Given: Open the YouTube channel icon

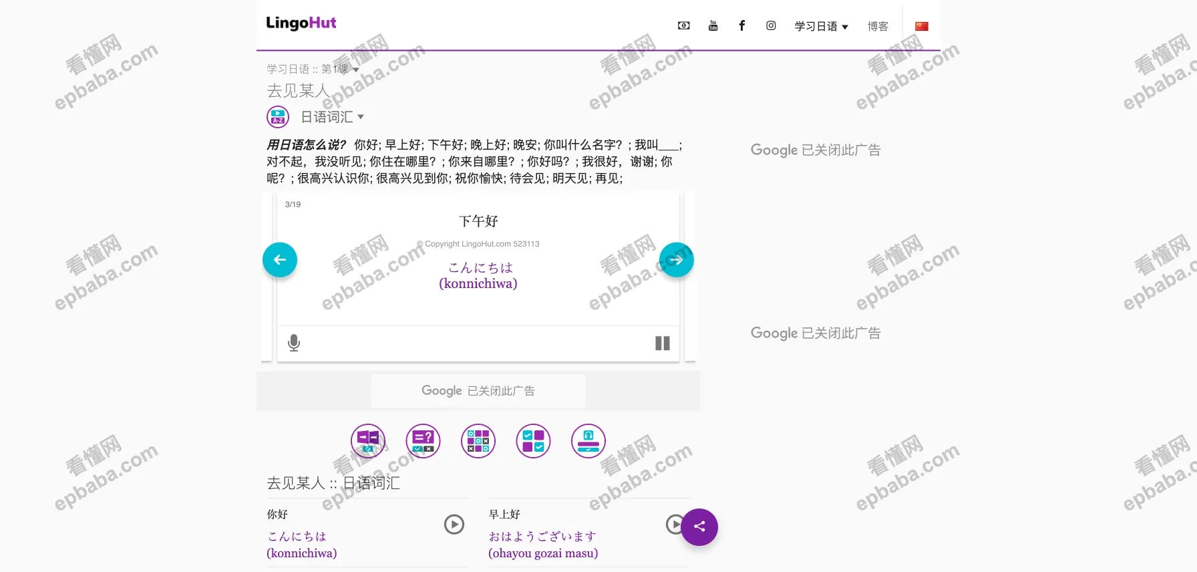Looking at the screenshot, I should coord(713,26).
